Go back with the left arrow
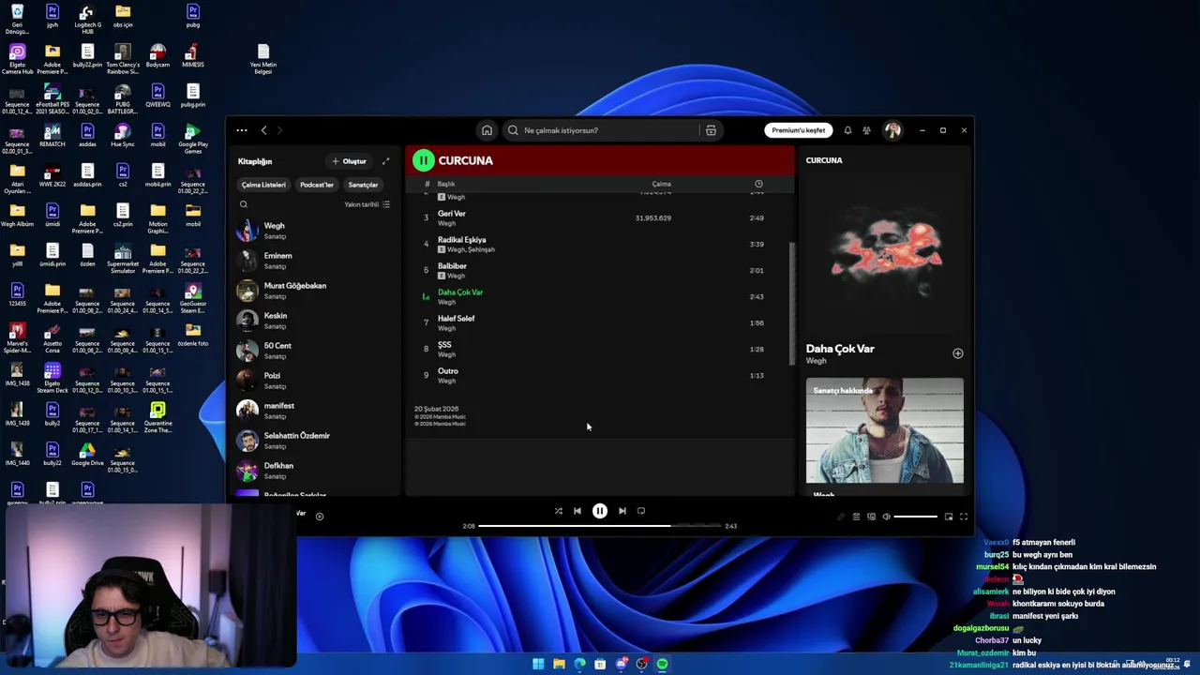 (263, 130)
